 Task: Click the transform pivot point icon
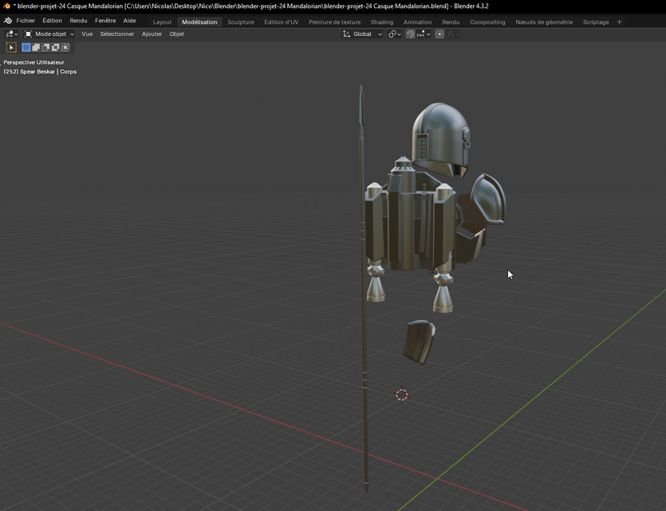392,34
